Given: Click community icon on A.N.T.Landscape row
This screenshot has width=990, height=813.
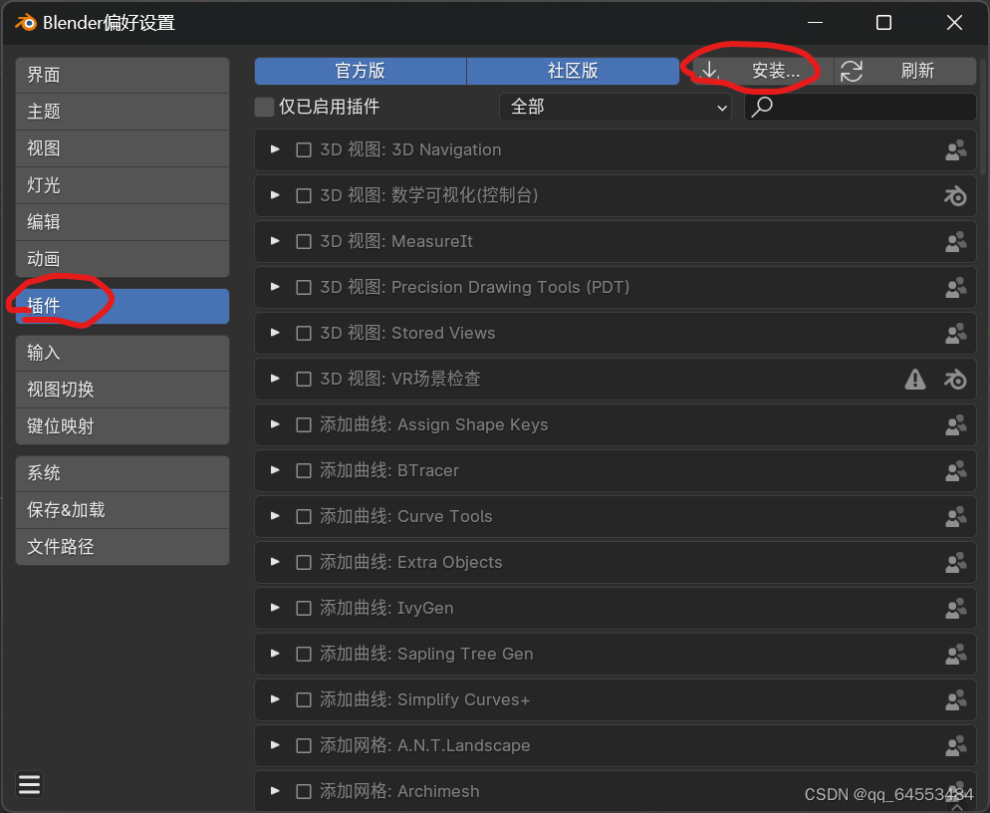Looking at the screenshot, I should 955,745.
